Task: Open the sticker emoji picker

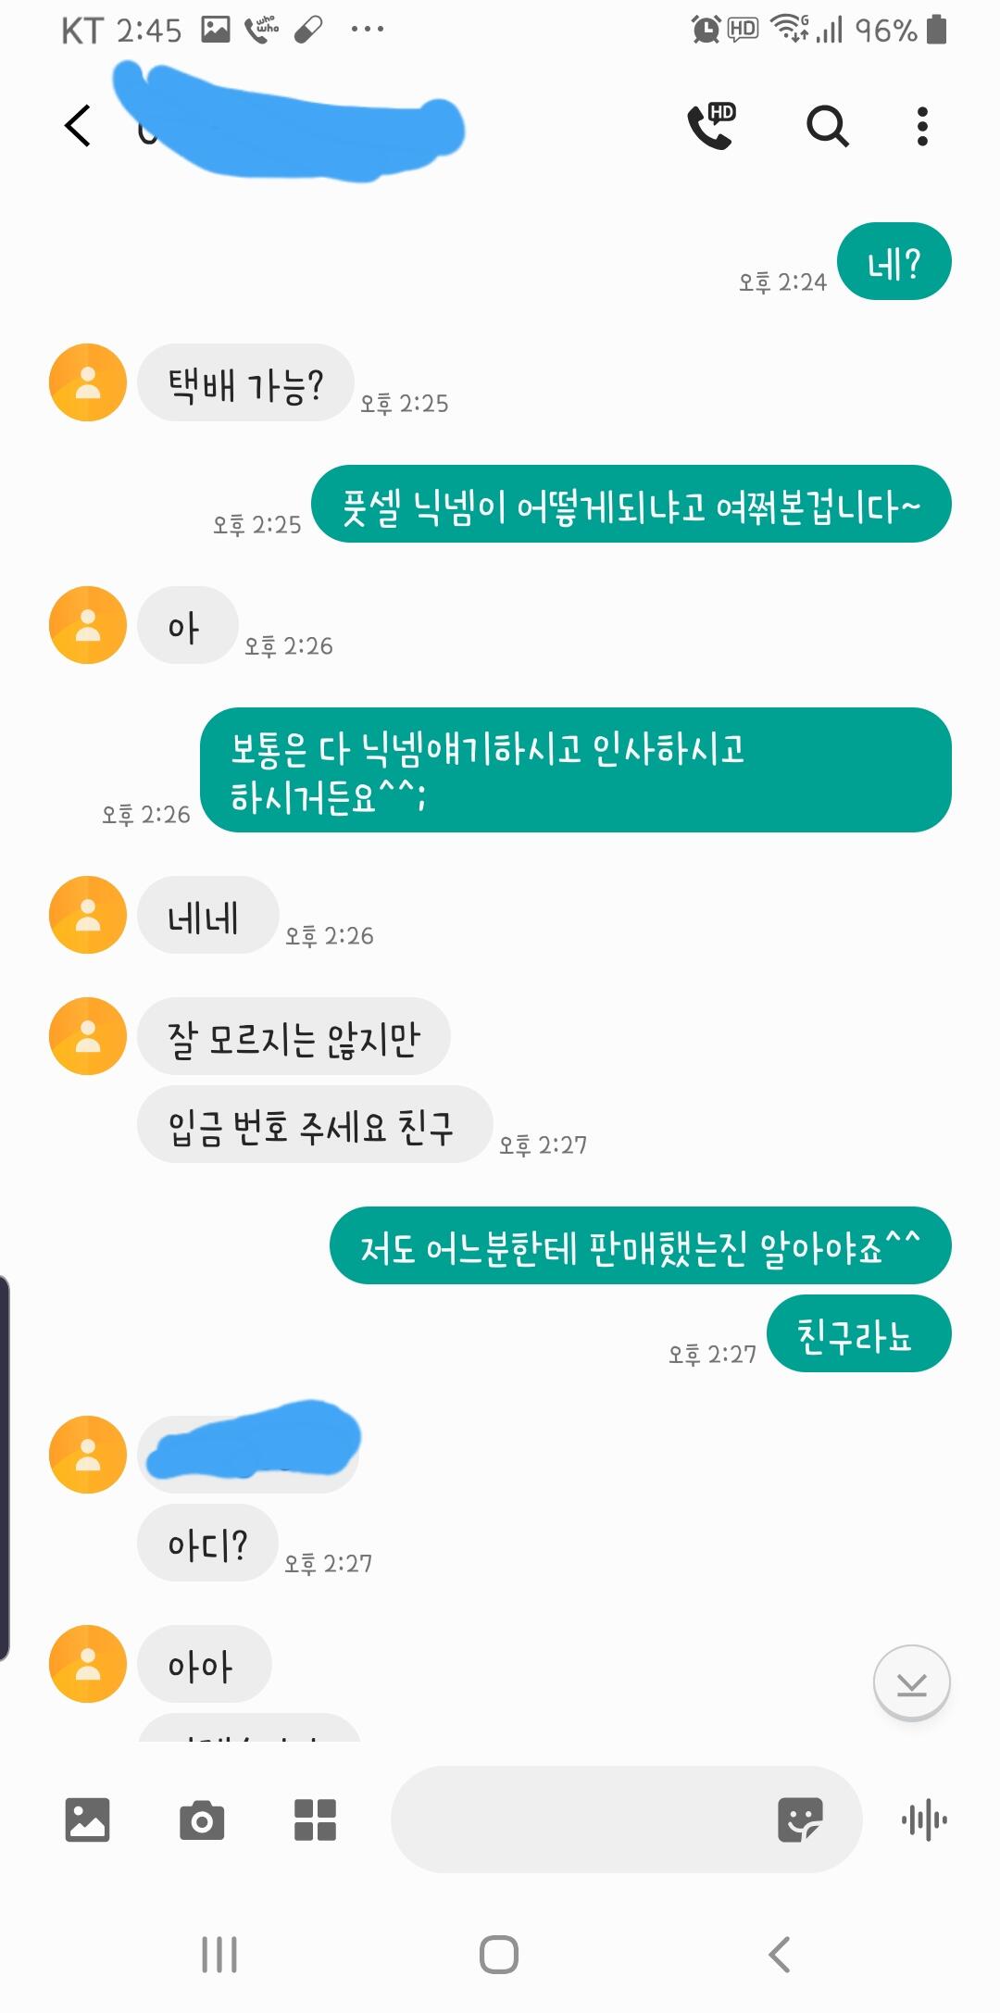Action: tap(800, 1819)
